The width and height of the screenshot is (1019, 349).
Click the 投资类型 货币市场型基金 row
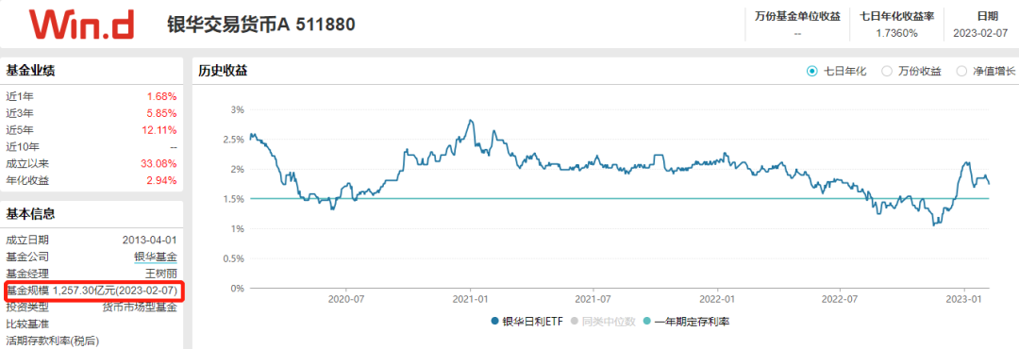92,307
